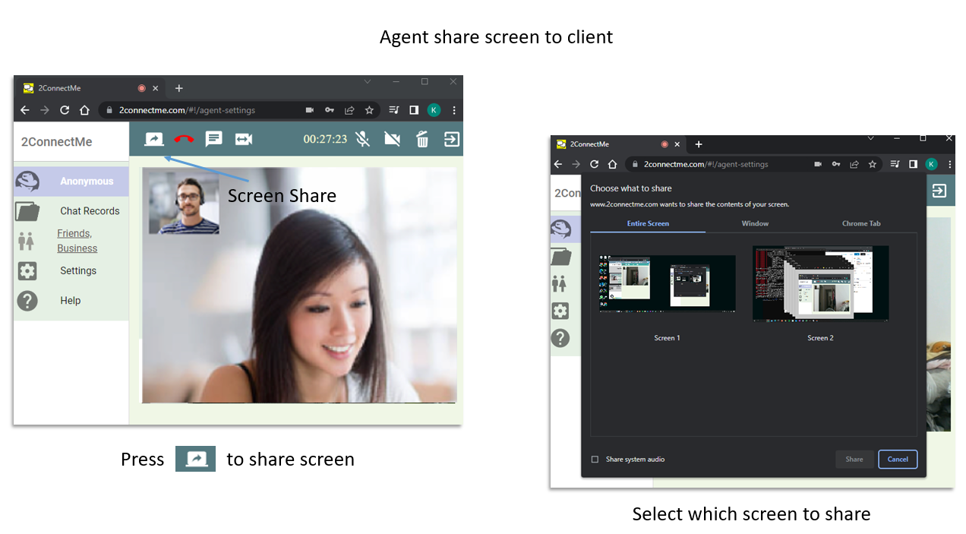Image resolution: width=966 pixels, height=534 pixels.
Task: Click the trash delete icon
Action: pyautogui.click(x=422, y=139)
